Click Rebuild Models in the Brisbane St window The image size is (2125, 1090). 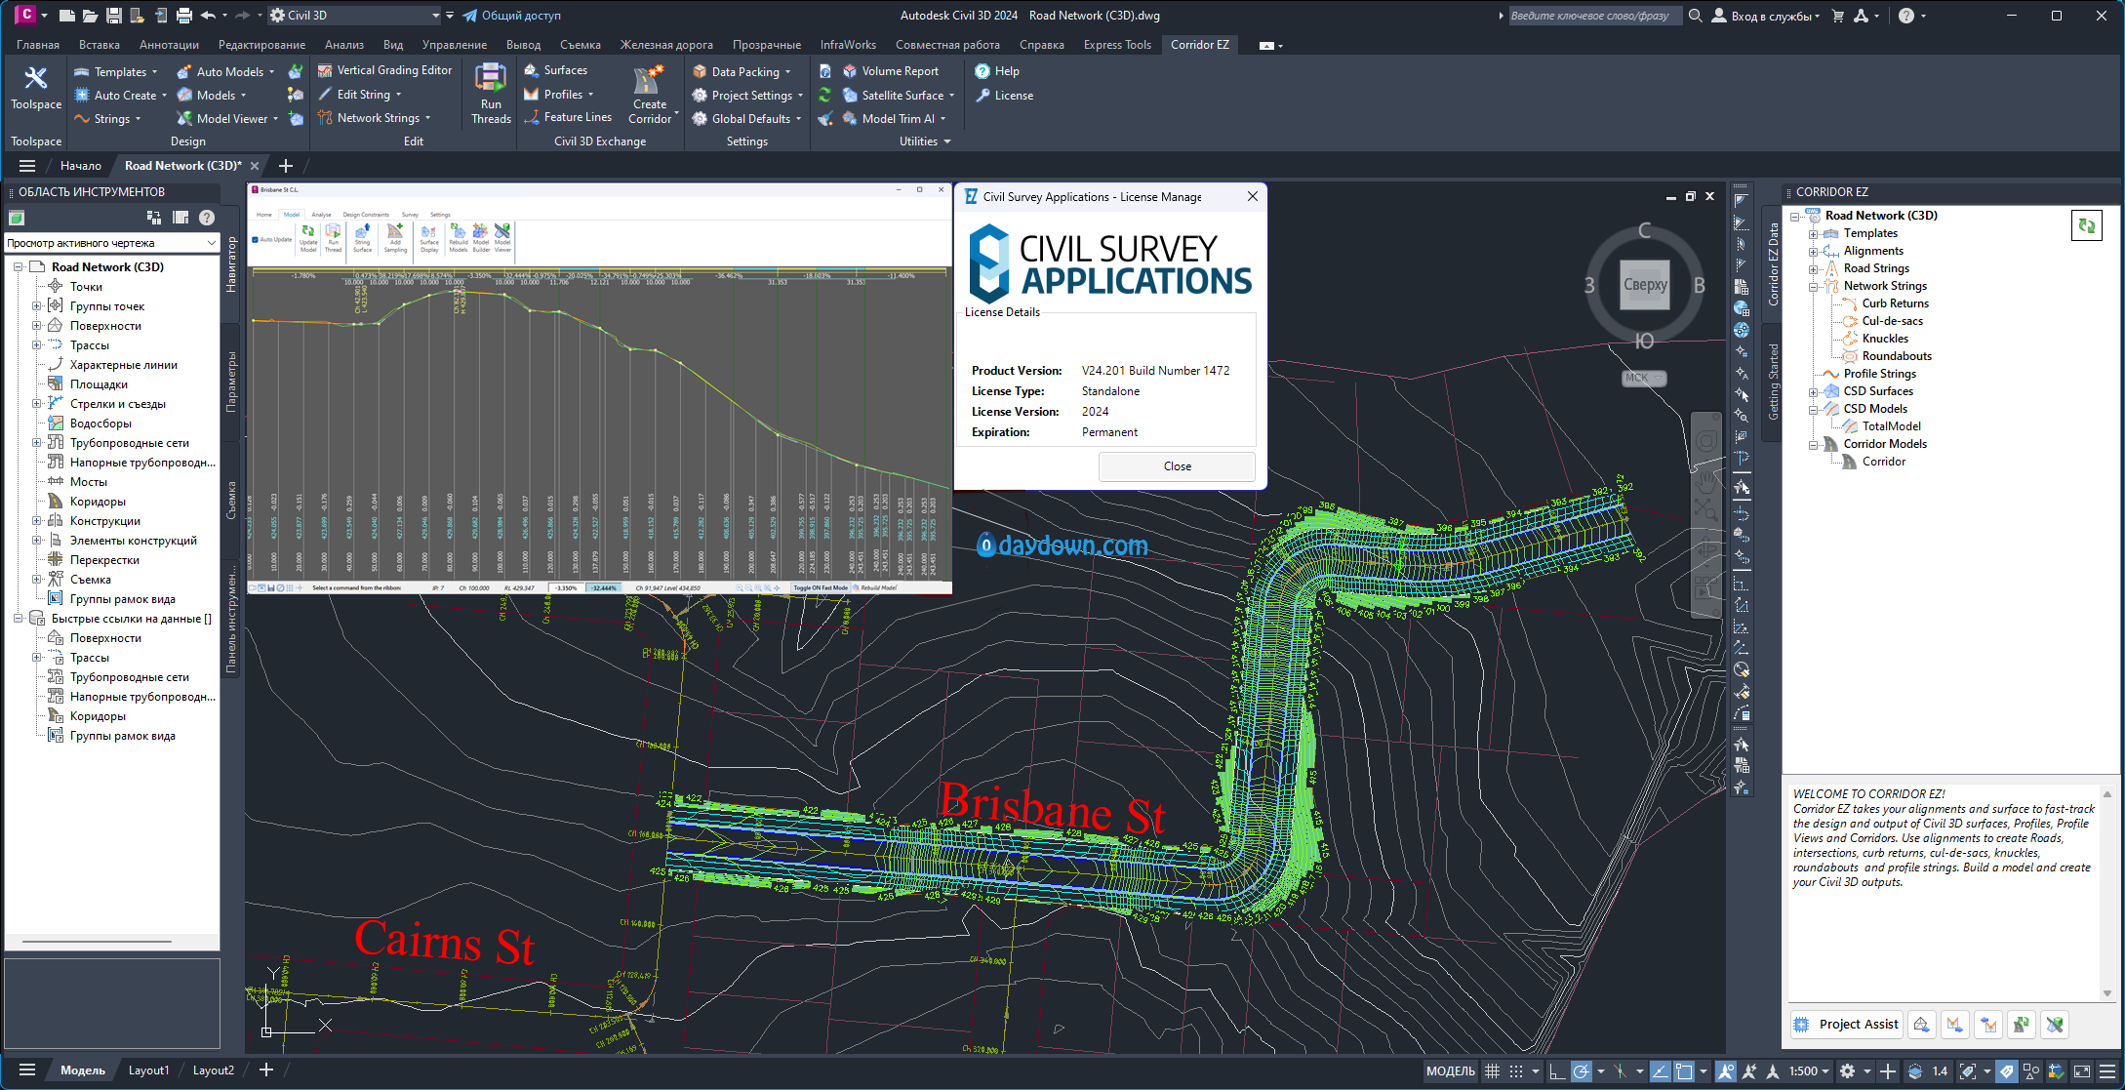[x=458, y=238]
